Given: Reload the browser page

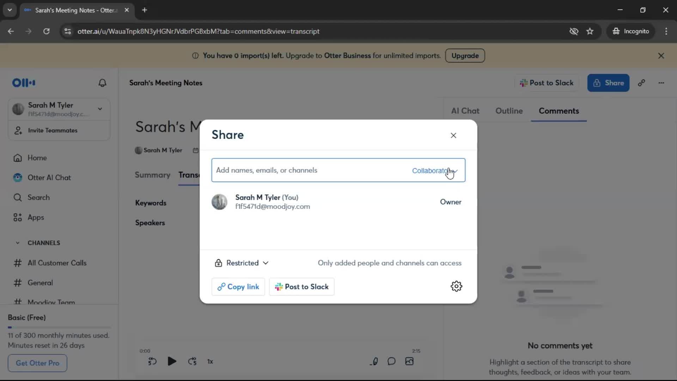Looking at the screenshot, I should coord(46,31).
